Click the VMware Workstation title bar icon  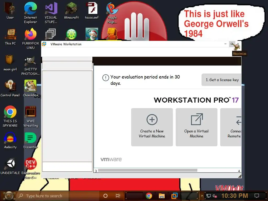(x=44, y=44)
